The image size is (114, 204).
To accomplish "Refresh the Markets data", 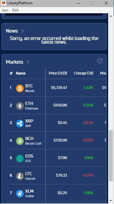I will [x=100, y=61].
